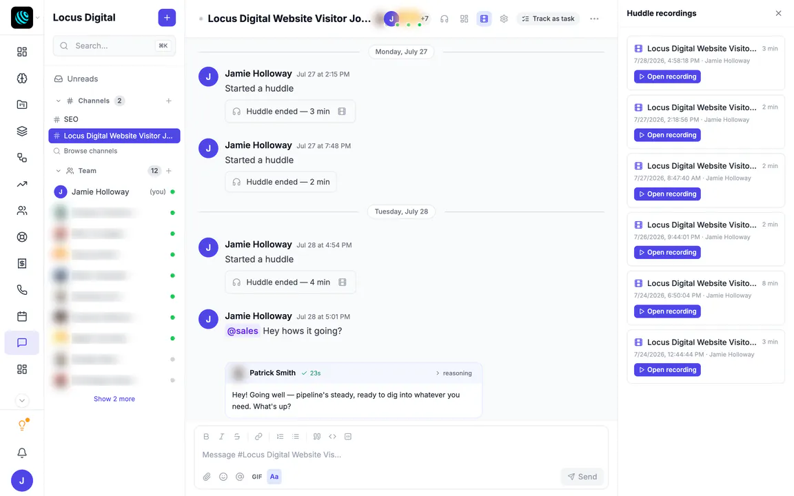The image size is (794, 496).
Task: Click the lightbulb ideas icon
Action: [x=22, y=424]
